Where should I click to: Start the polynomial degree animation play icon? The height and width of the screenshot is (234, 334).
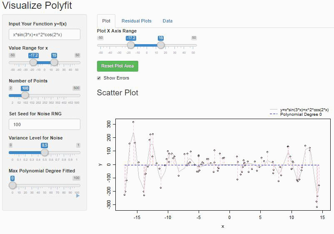point(78,196)
